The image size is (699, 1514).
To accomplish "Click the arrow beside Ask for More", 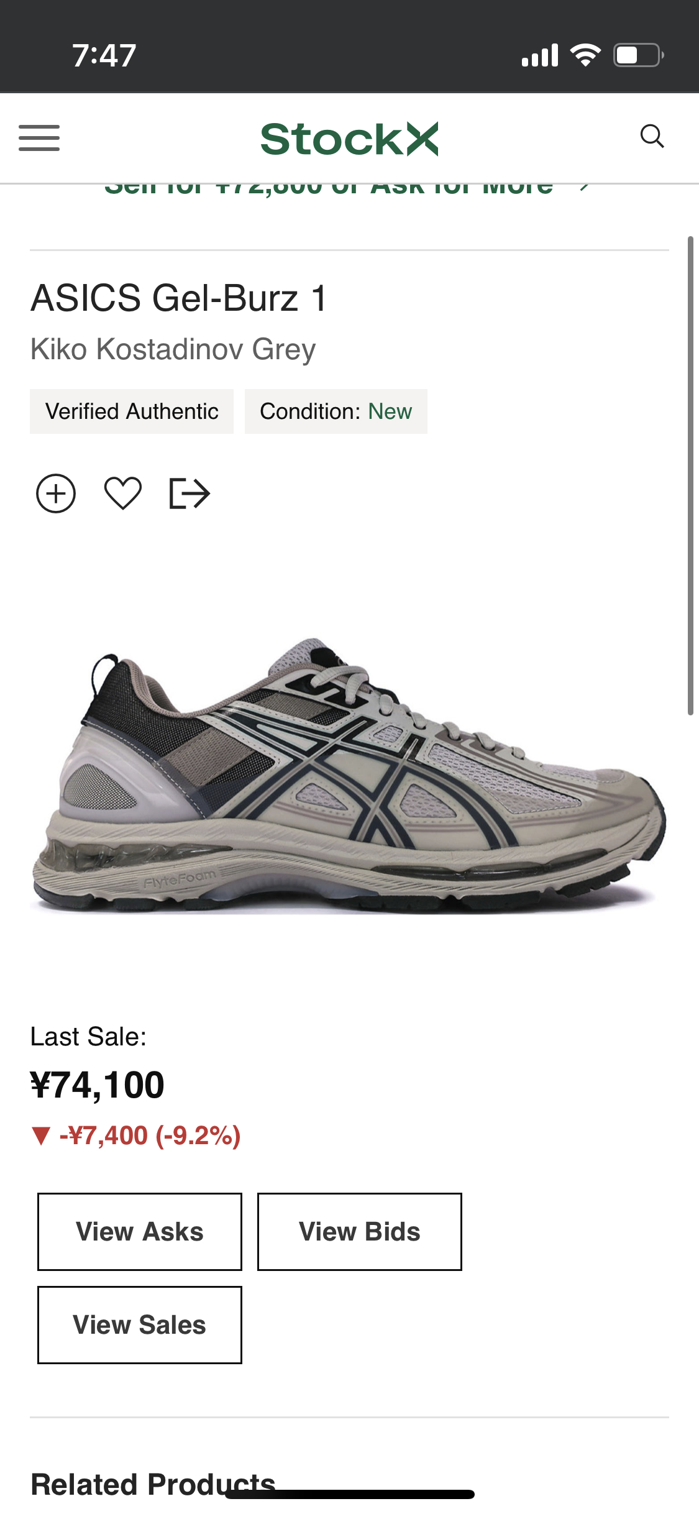I will click(x=583, y=187).
